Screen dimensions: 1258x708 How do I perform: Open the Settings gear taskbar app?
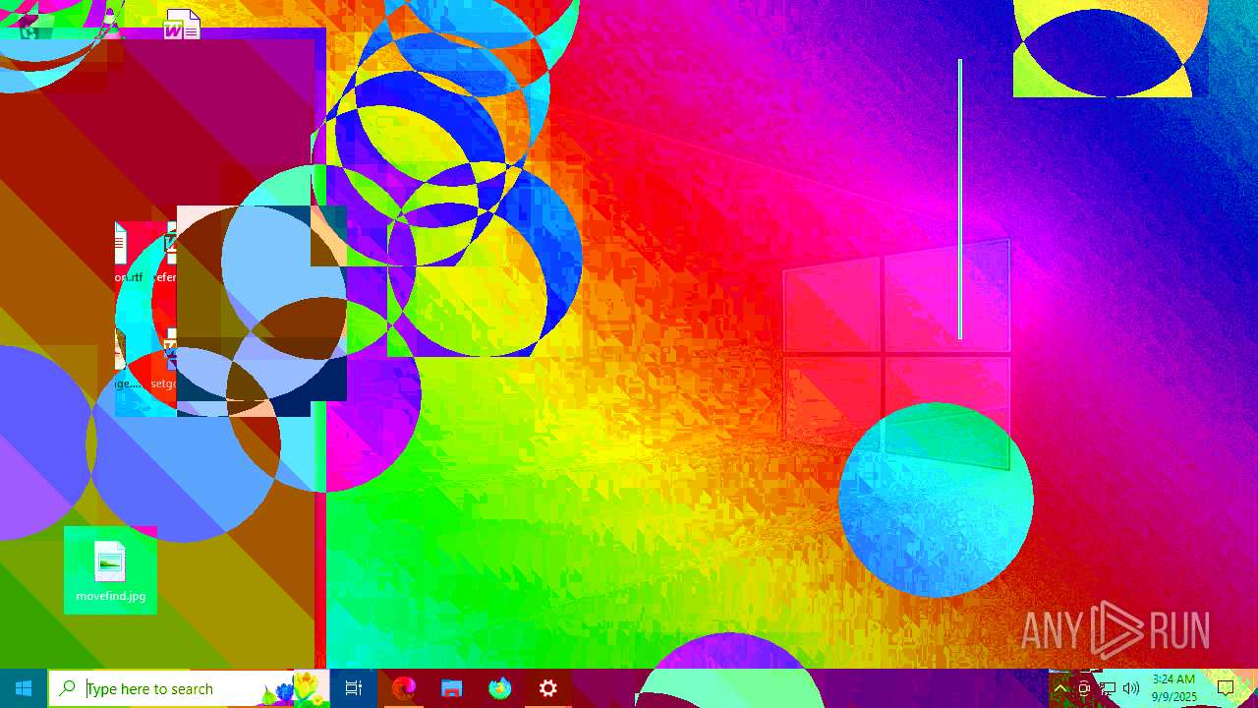(547, 688)
